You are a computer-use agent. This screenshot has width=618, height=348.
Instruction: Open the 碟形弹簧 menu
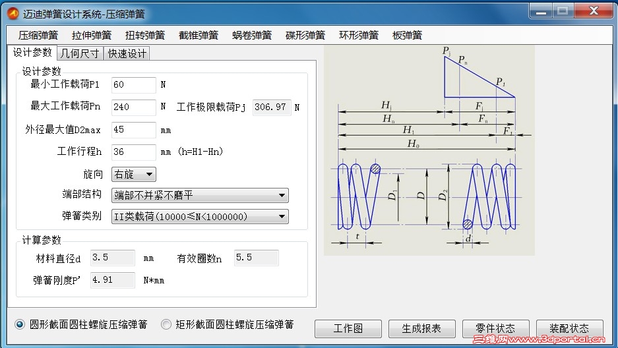305,36
